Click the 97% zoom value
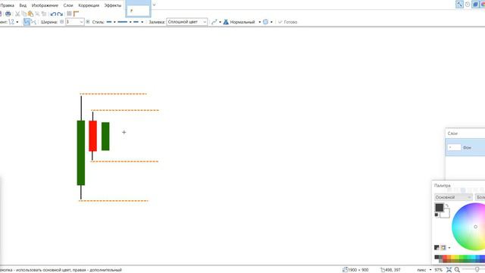The height and width of the screenshot is (273, 485). pos(438,270)
